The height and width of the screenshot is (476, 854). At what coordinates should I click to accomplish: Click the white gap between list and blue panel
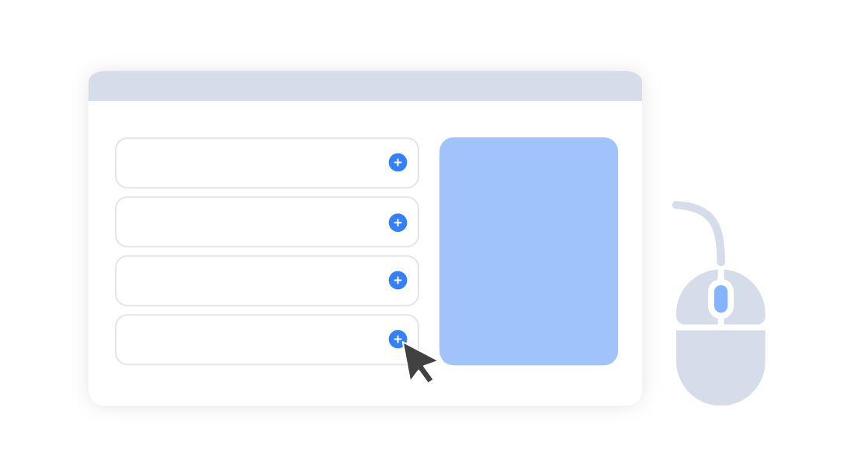tap(429, 250)
